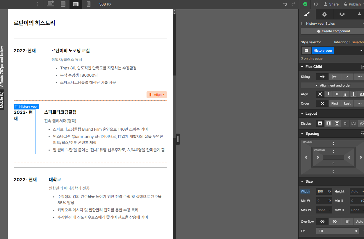Screen dimensions: 364x239
Task: Open the Style Manager droplets tab
Action: 342,14
